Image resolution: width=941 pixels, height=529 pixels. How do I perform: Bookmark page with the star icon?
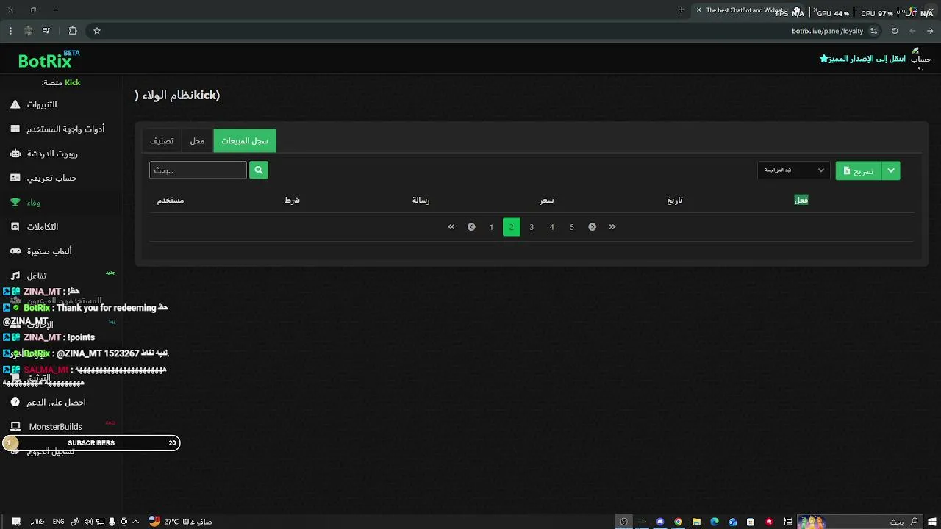click(96, 31)
